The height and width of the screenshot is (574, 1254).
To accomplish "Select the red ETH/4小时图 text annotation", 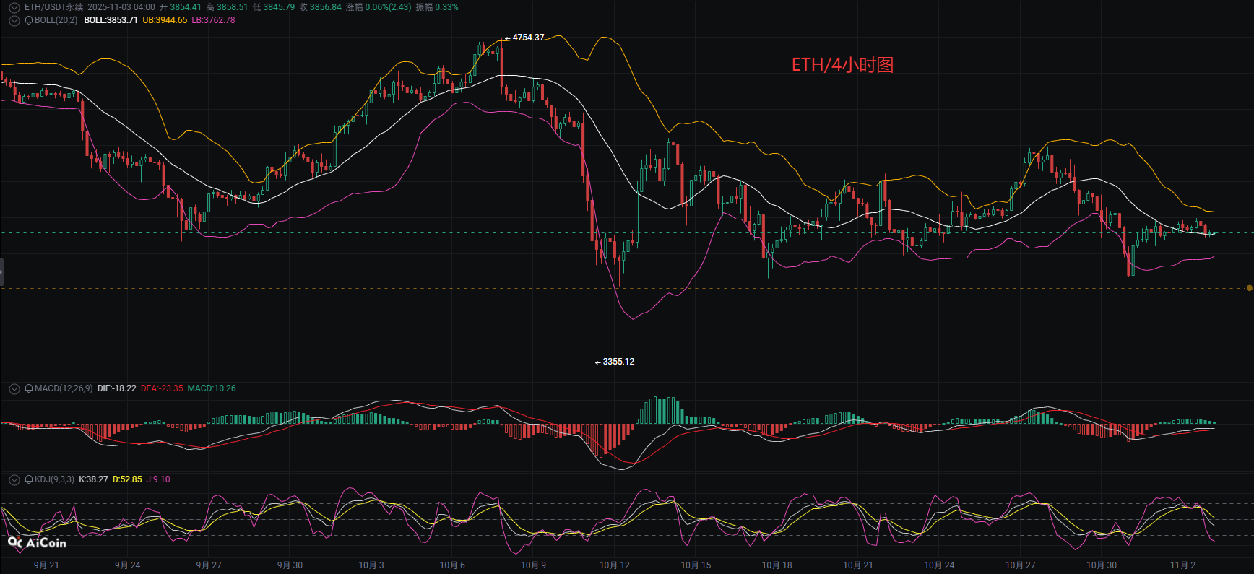I will click(842, 65).
